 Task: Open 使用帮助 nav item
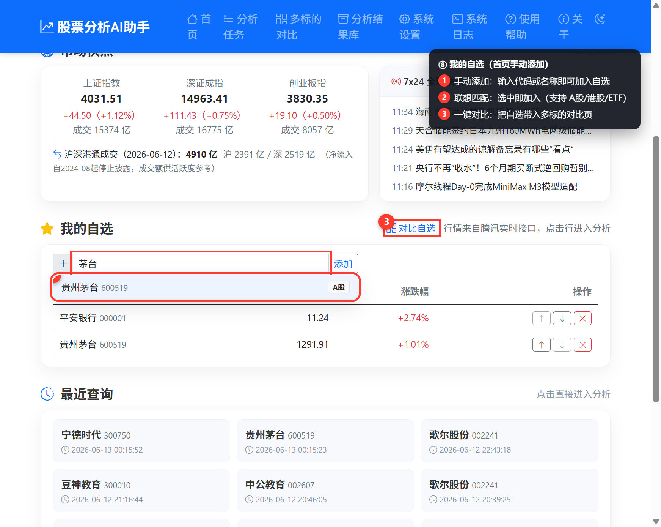tap(523, 27)
